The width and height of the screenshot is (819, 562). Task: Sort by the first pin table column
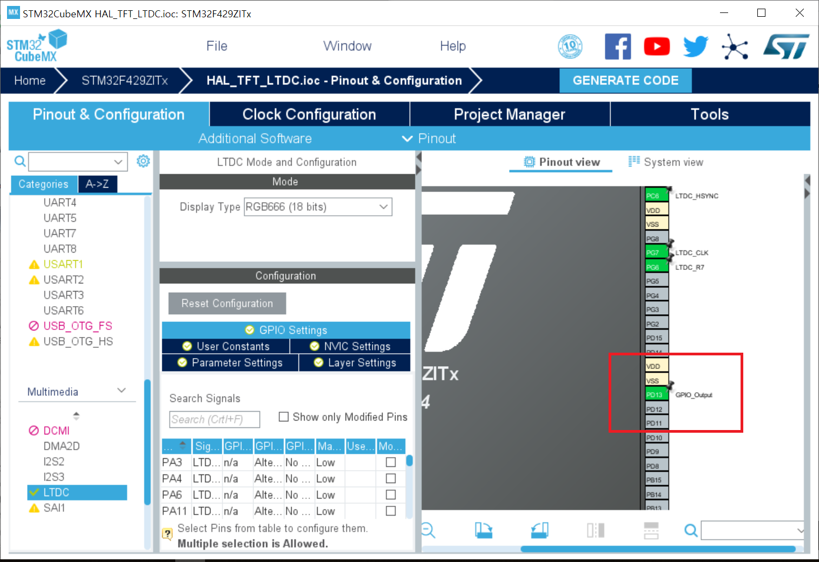click(176, 446)
